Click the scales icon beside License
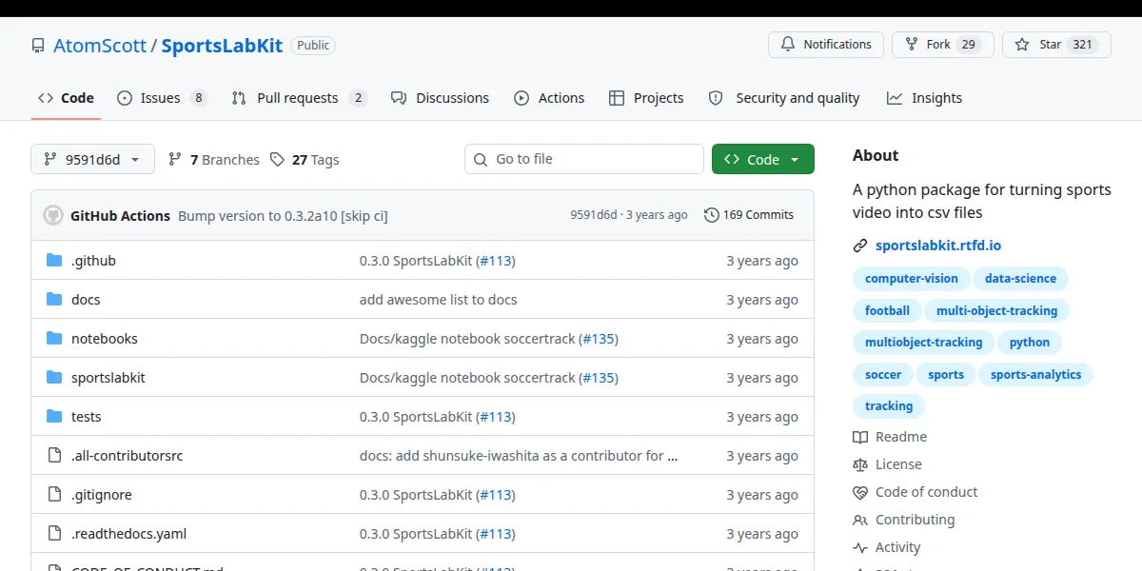Screen dimensions: 1142x571 (860, 464)
